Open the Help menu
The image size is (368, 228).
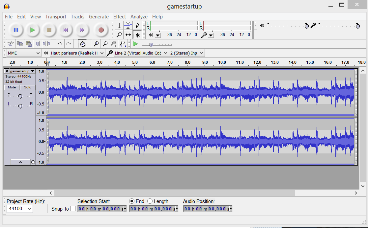(x=157, y=17)
